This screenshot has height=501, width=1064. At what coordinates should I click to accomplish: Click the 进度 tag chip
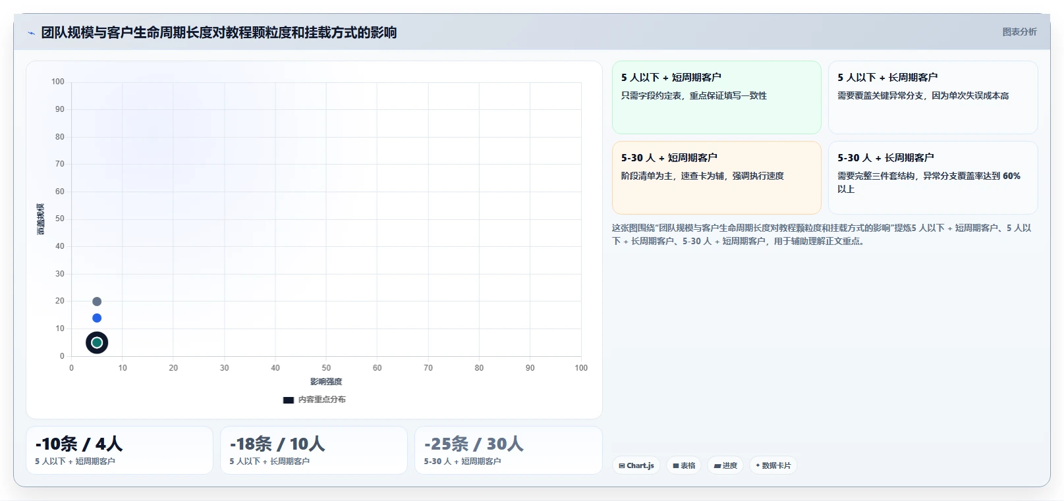tap(725, 465)
